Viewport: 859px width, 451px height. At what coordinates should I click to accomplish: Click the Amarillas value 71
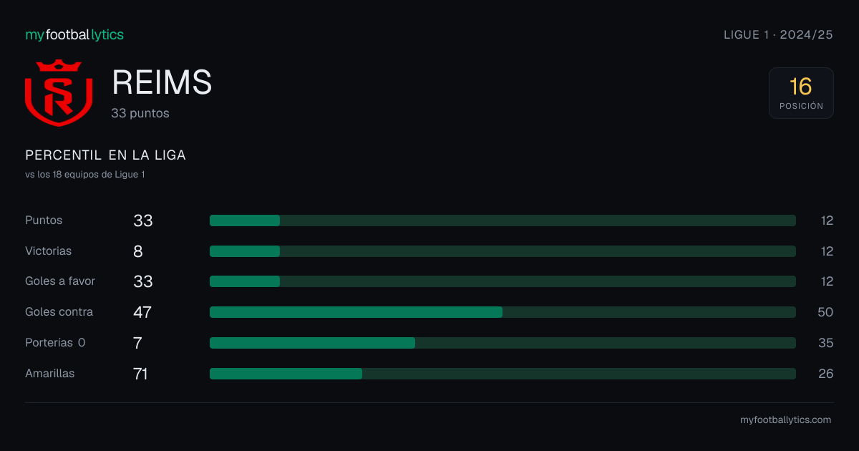(140, 374)
